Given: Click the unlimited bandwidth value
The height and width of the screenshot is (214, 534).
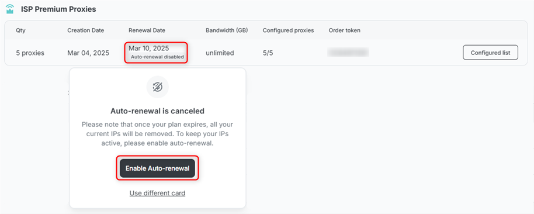Looking at the screenshot, I should pyautogui.click(x=220, y=53).
